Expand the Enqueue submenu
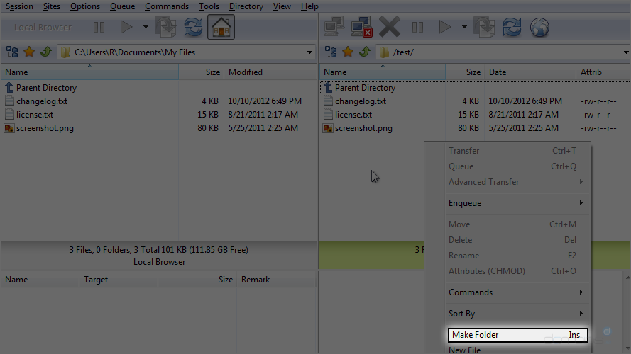Screen dimensions: 631x354 coord(515,203)
